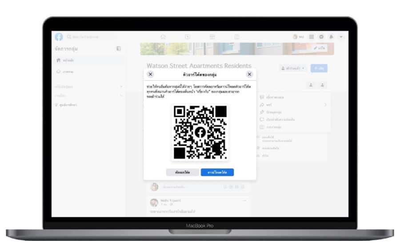Open the Messenger icon
Viewport: 400px width, 248px height.
321,37
